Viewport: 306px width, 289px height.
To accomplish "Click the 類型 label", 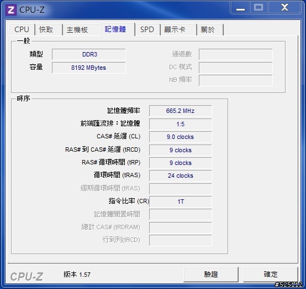I will click(36, 54).
